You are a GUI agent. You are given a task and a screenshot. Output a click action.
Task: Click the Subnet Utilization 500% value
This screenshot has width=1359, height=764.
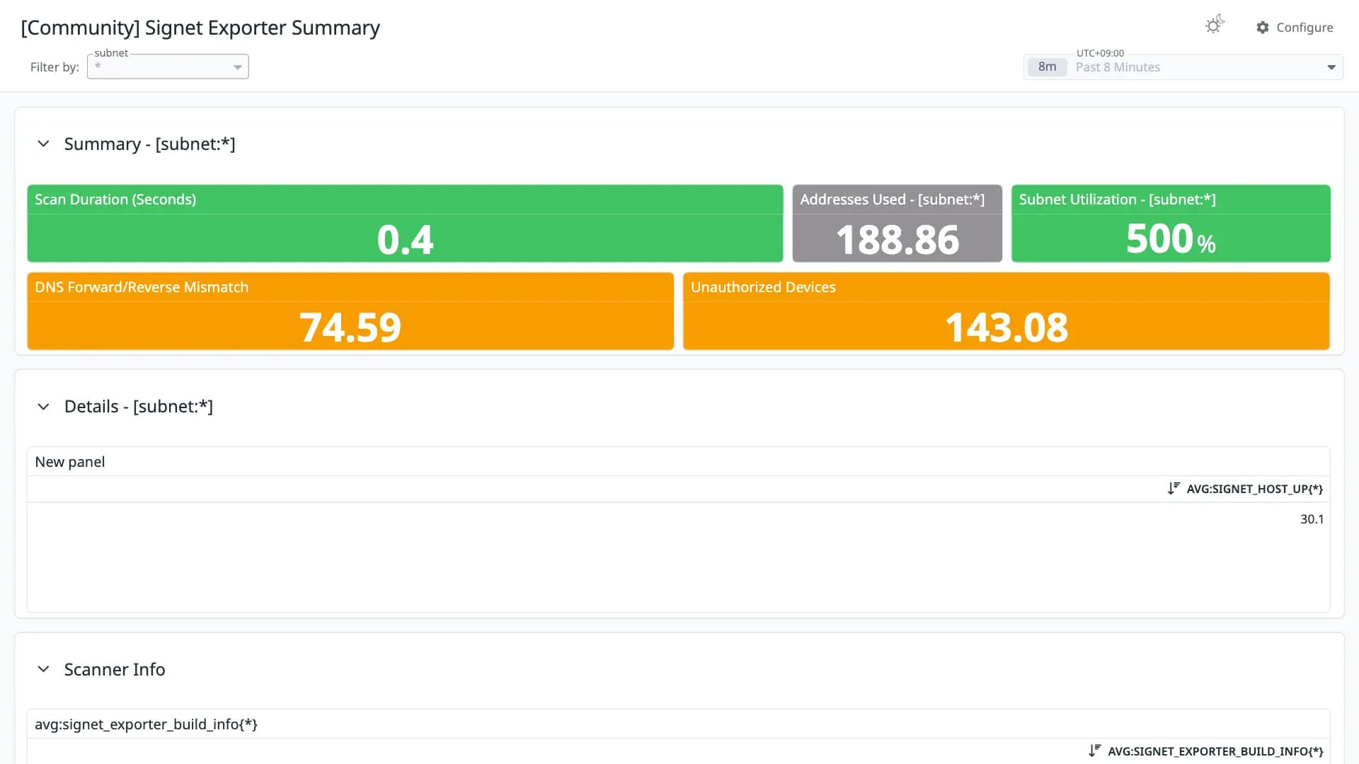(x=1171, y=239)
